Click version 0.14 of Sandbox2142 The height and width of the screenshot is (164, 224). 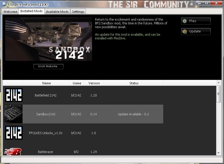click(x=93, y=114)
